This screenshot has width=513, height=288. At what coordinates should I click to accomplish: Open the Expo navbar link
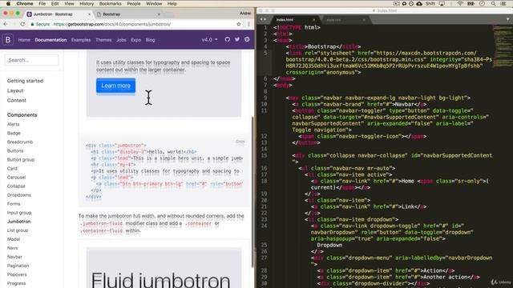tap(135, 40)
